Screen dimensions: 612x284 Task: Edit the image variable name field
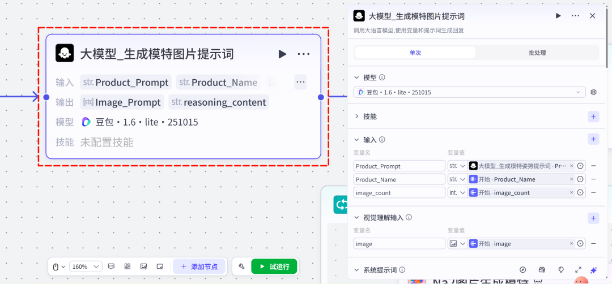tap(399, 243)
